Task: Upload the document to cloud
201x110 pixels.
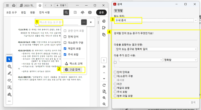Action: coord(83,12)
